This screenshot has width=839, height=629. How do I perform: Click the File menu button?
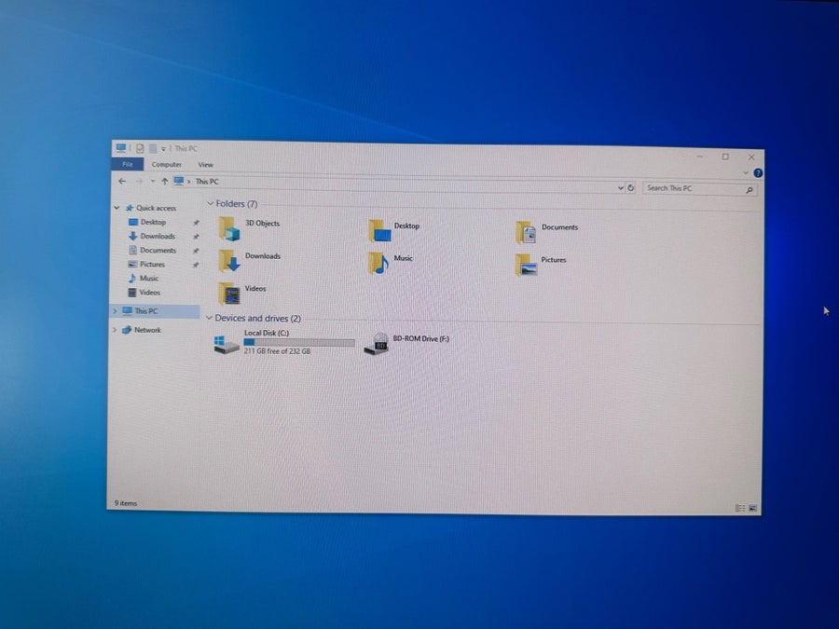tap(128, 164)
